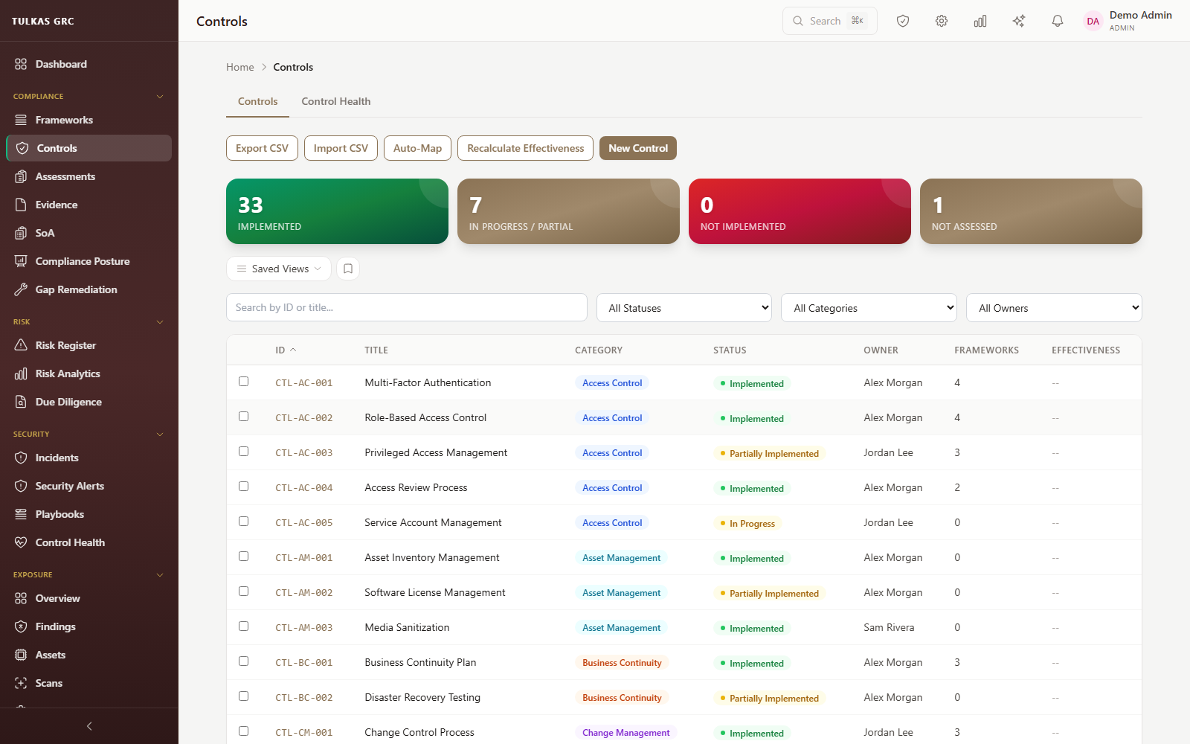1190x744 pixels.
Task: Click the bookmark save view icon
Action: point(348,269)
